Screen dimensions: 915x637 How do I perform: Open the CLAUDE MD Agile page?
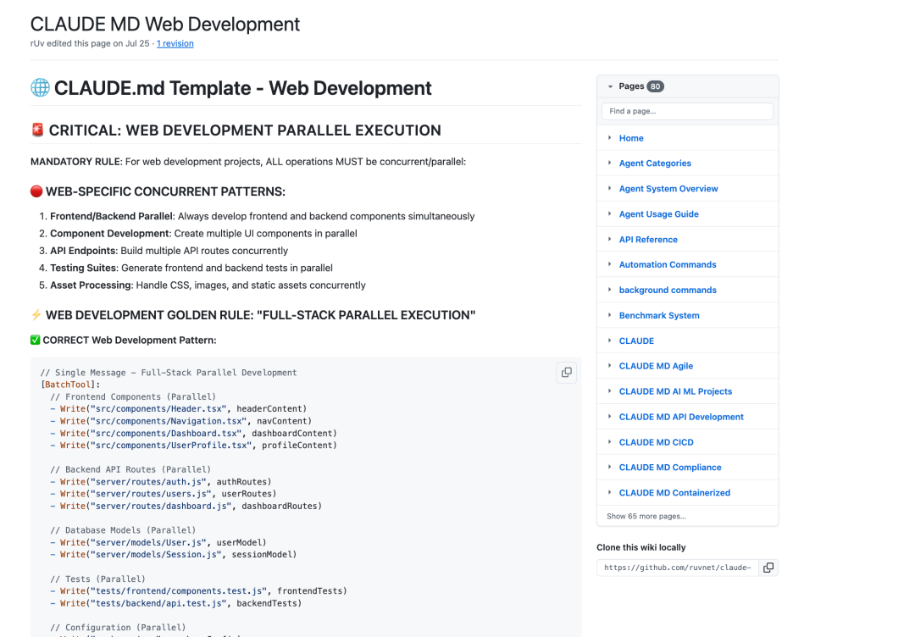[x=656, y=366]
